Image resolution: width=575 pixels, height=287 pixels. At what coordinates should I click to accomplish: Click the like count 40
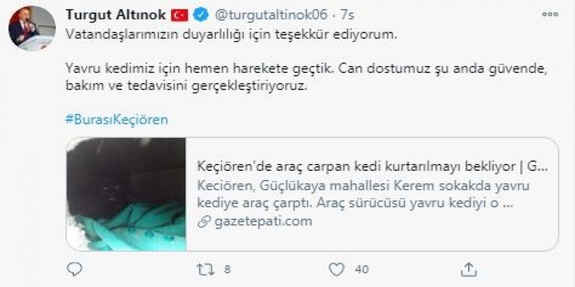click(x=362, y=270)
